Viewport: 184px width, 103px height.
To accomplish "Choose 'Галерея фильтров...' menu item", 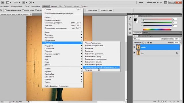I will tap(63, 20).
